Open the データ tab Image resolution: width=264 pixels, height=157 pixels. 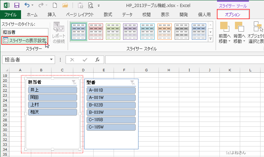[x=127, y=15]
